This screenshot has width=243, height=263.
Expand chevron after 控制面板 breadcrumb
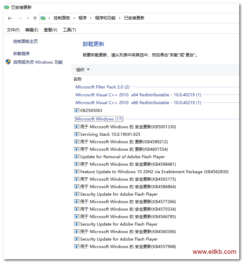pyautogui.click(x=74, y=18)
